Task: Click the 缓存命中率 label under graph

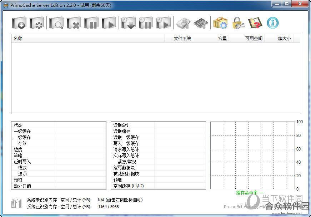Action: [x=250, y=193]
